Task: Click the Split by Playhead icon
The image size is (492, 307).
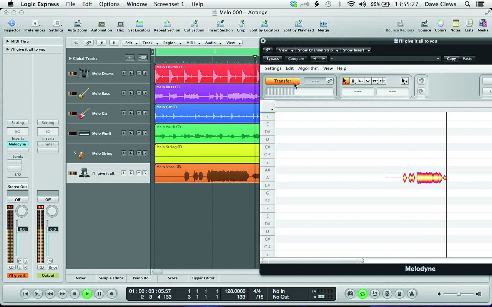Action: pos(298,24)
